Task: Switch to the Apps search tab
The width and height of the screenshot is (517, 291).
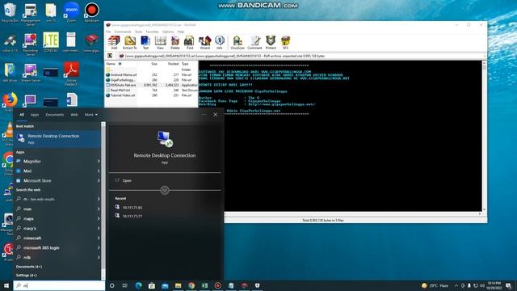Action: pos(35,115)
